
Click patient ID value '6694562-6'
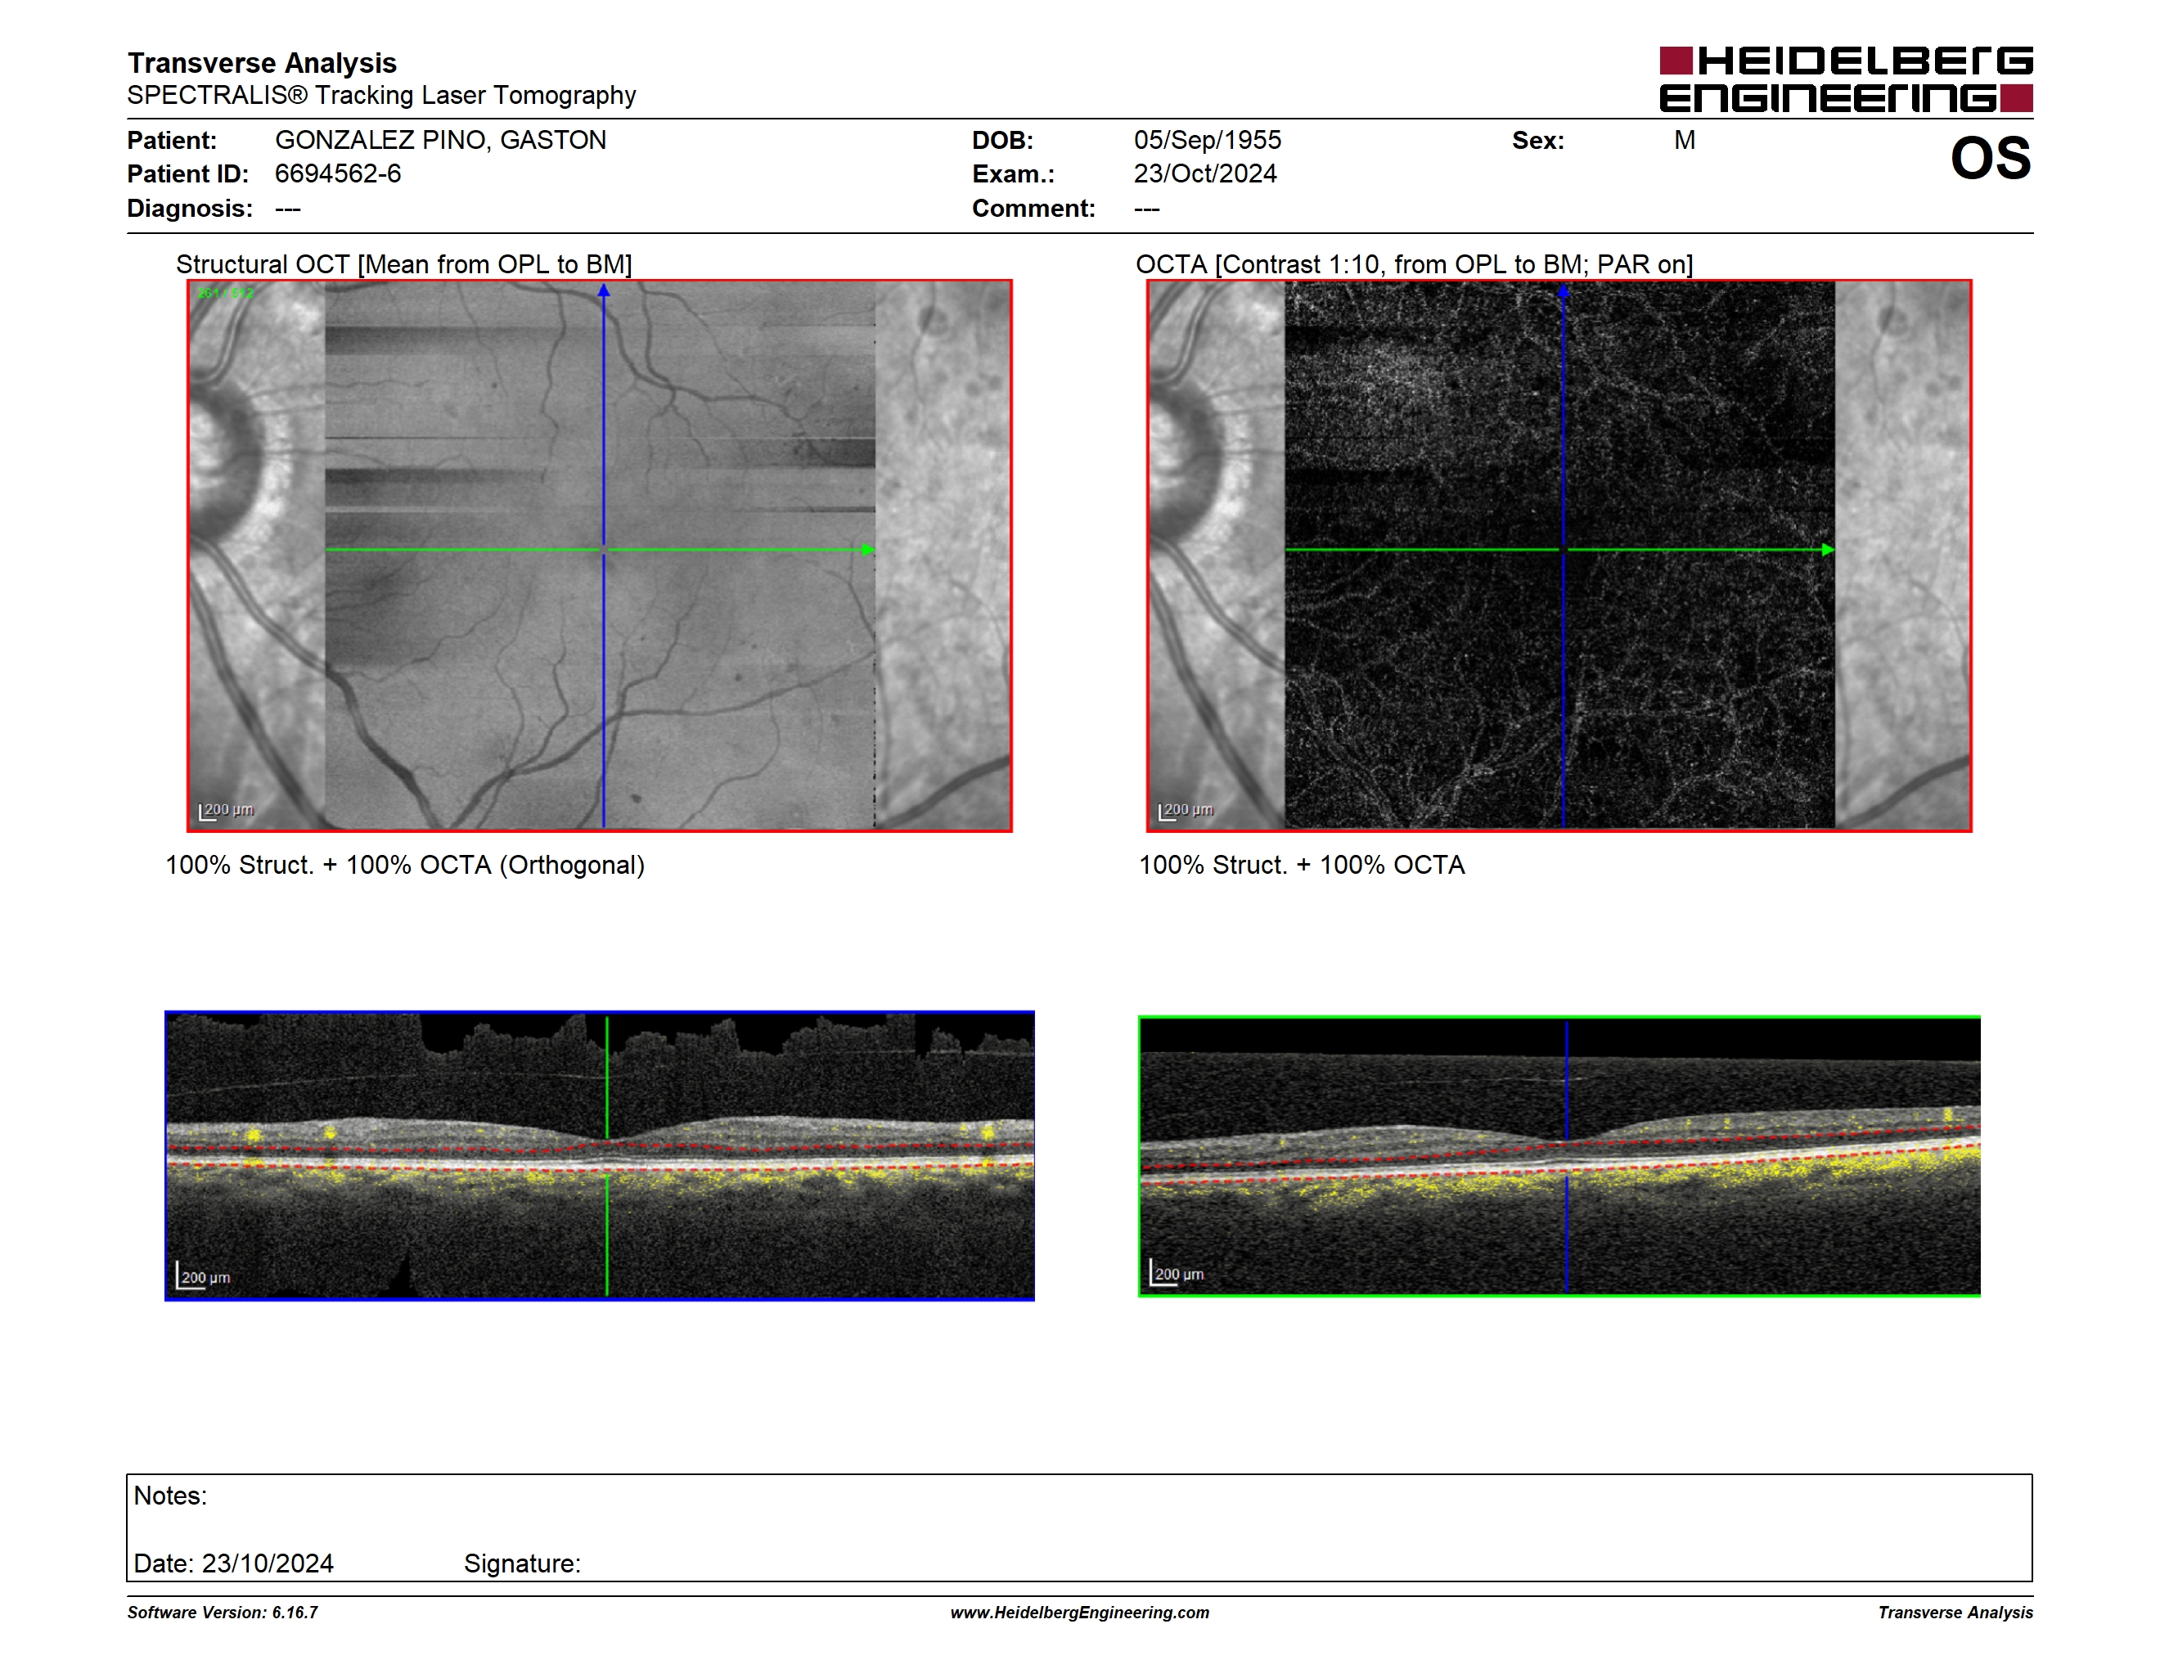click(337, 174)
